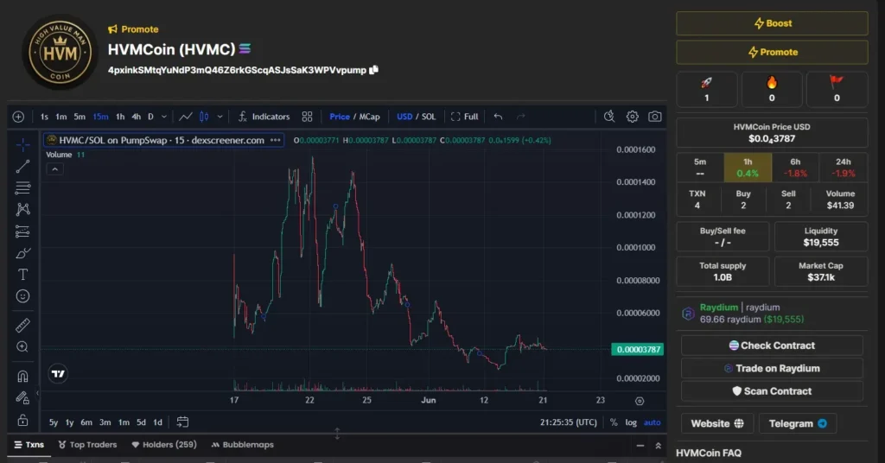This screenshot has height=463, width=885.
Task: Toggle auto scale on the chart
Action: click(x=652, y=422)
